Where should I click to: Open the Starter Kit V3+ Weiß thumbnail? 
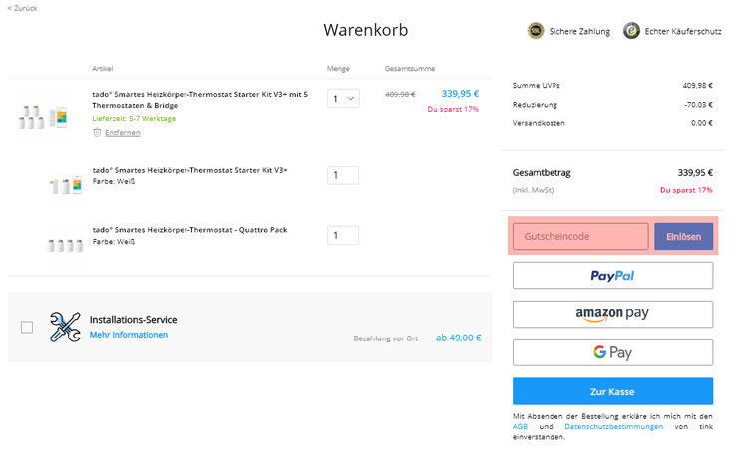pyautogui.click(x=66, y=185)
